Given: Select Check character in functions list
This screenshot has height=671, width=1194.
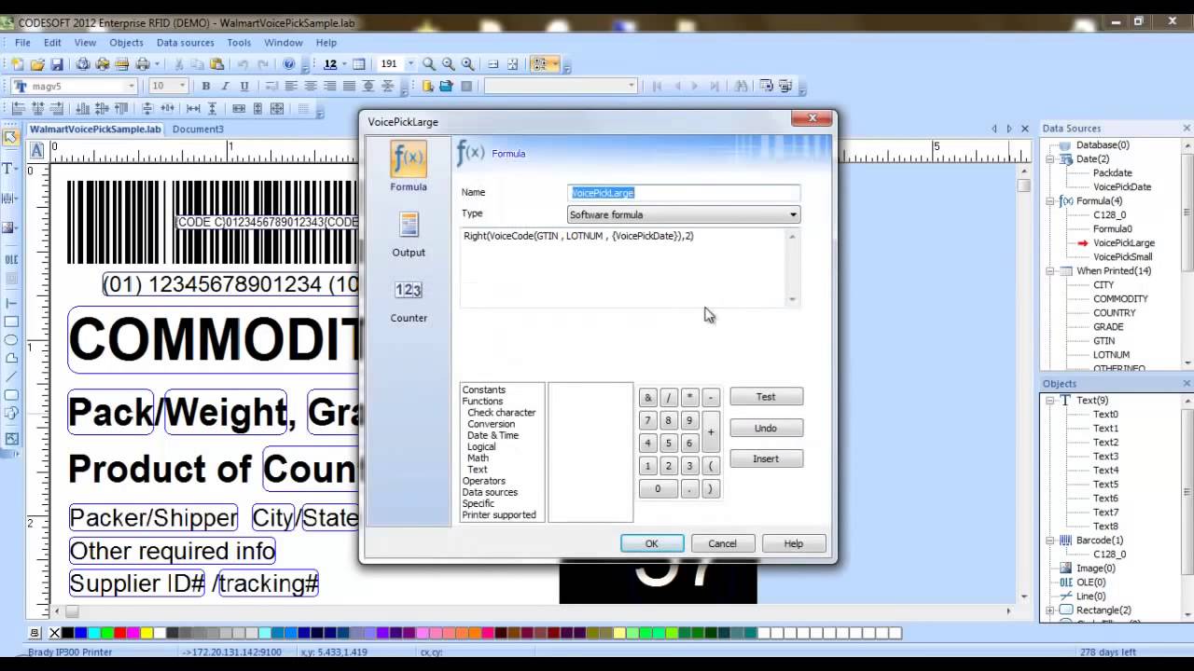Looking at the screenshot, I should click(501, 413).
